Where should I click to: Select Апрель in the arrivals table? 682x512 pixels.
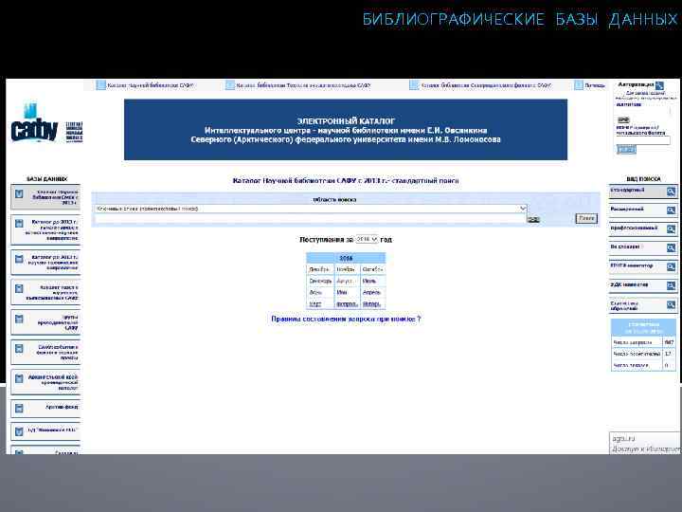tap(372, 293)
